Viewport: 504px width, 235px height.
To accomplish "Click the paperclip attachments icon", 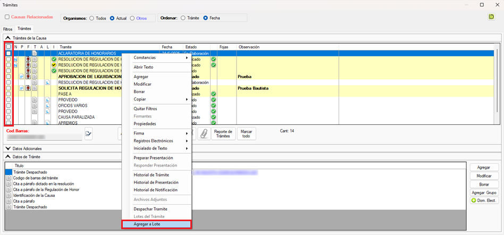I will point(203,134).
